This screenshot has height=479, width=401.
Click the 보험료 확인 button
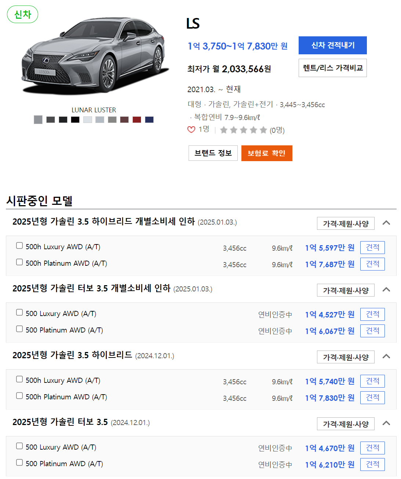pyautogui.click(x=267, y=153)
